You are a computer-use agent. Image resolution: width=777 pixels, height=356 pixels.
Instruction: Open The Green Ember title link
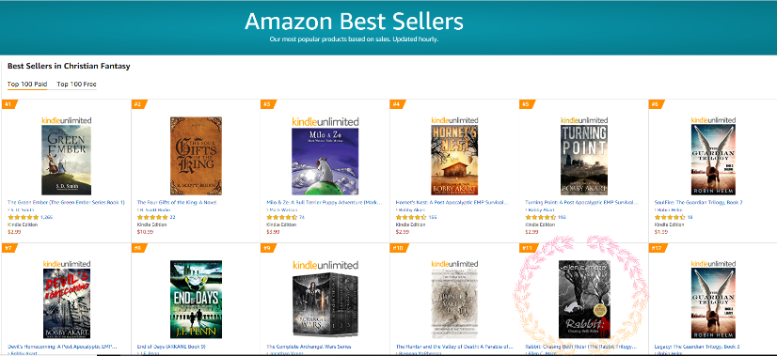66,202
